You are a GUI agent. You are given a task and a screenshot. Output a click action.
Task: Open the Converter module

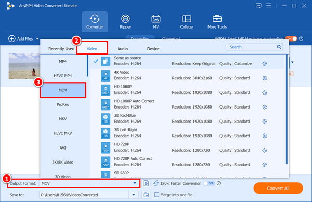[95, 21]
